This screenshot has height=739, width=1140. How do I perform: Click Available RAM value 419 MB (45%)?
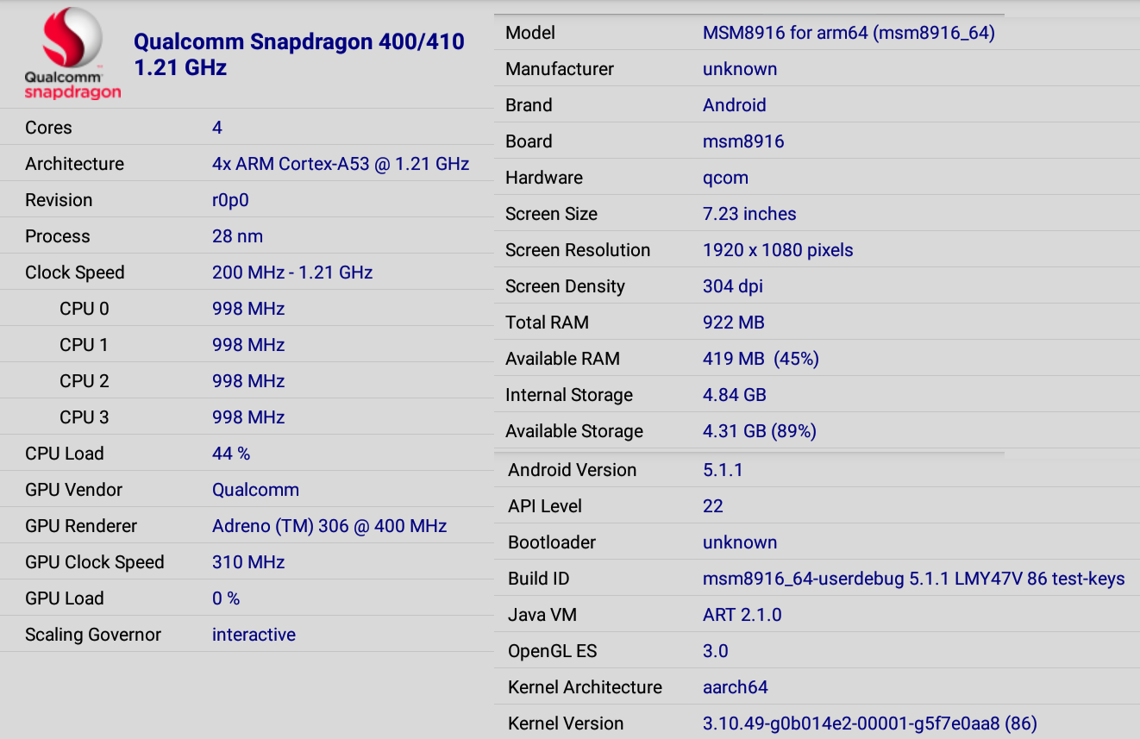point(761,359)
